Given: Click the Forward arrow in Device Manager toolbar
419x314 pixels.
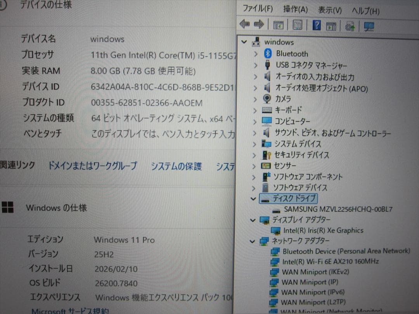Looking at the screenshot, I should [x=259, y=24].
